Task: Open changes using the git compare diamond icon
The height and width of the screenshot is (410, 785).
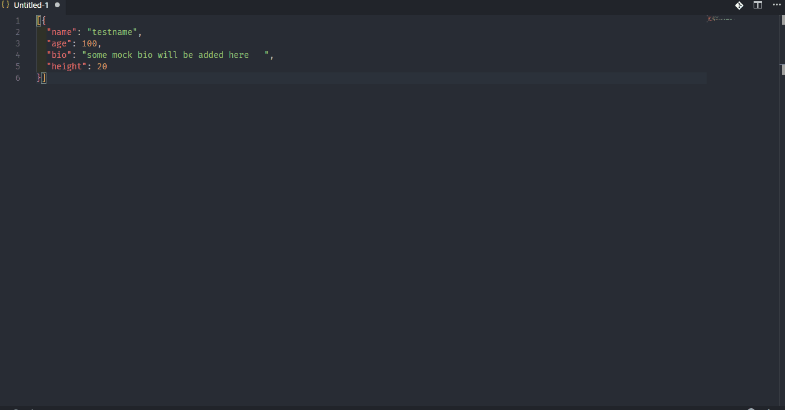Action: [x=739, y=5]
